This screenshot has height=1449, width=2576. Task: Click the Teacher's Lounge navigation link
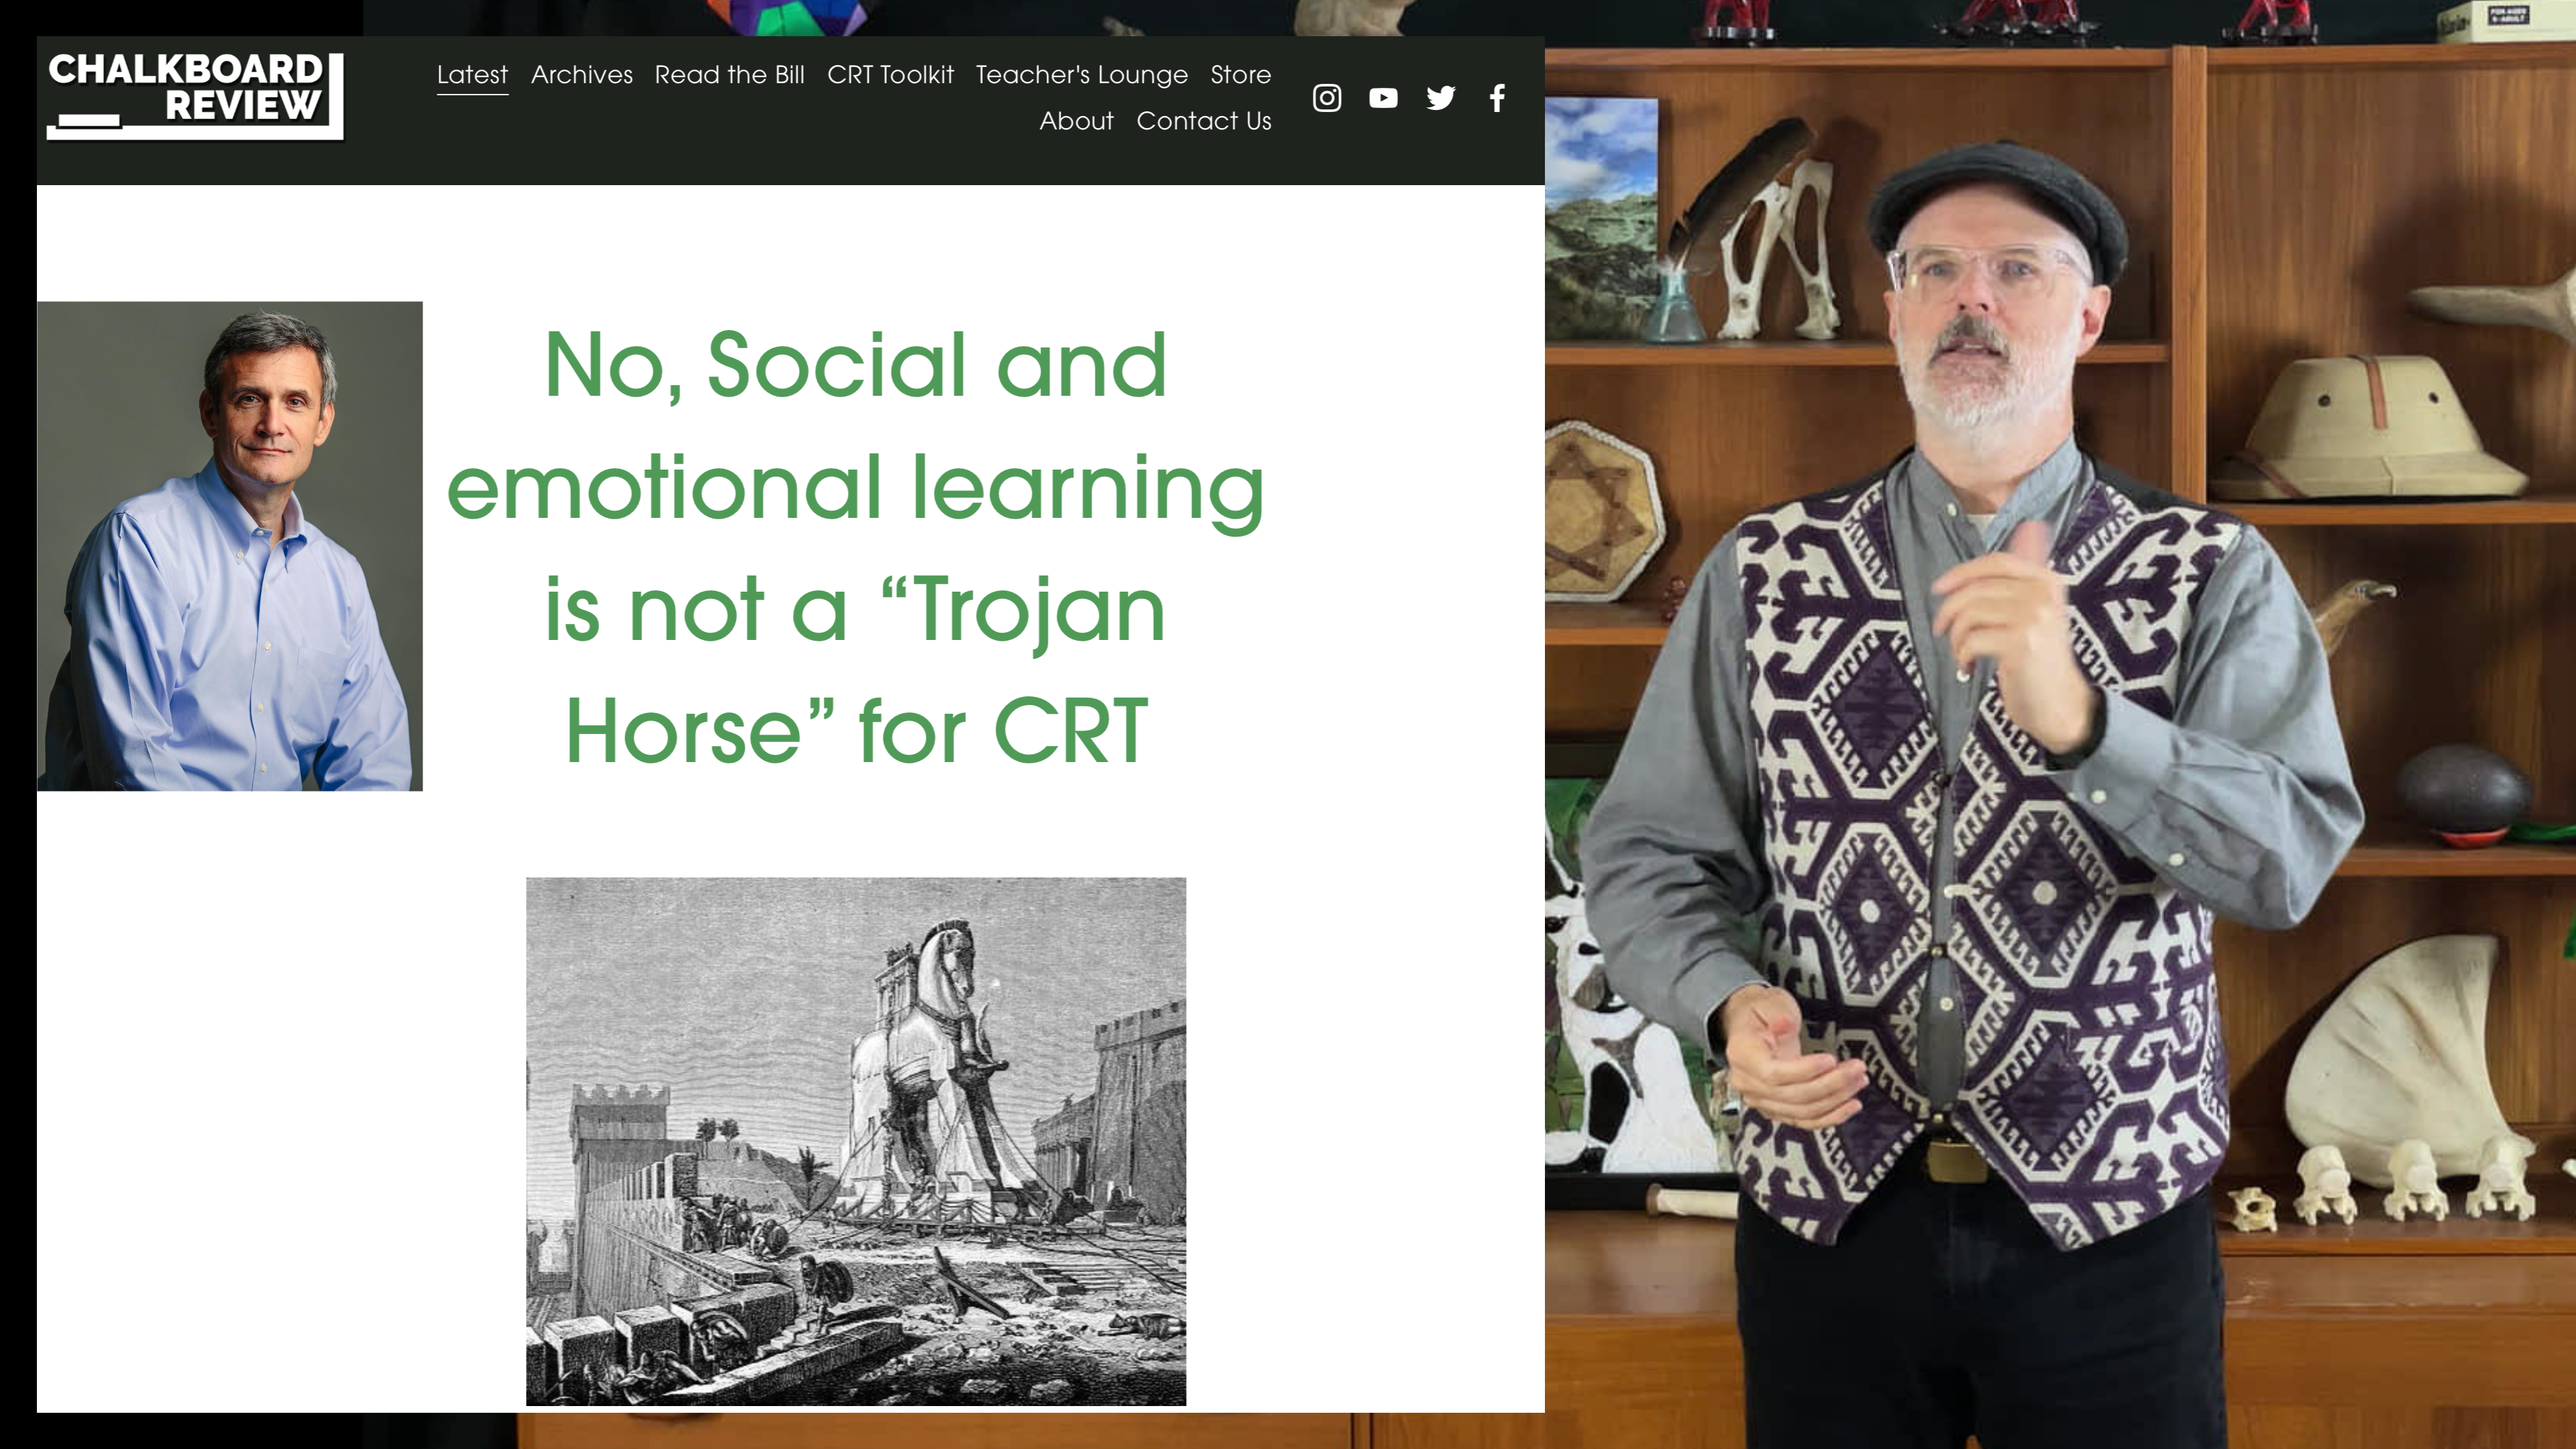[1081, 75]
